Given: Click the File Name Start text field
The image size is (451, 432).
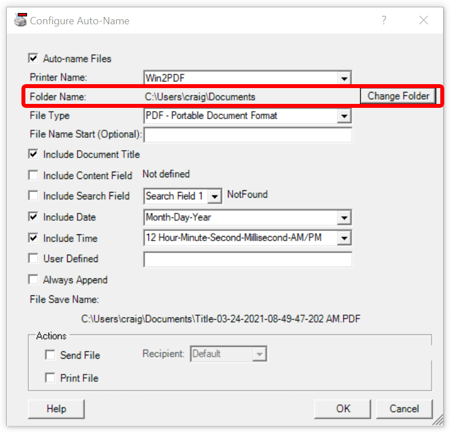Looking at the screenshot, I should [248, 135].
